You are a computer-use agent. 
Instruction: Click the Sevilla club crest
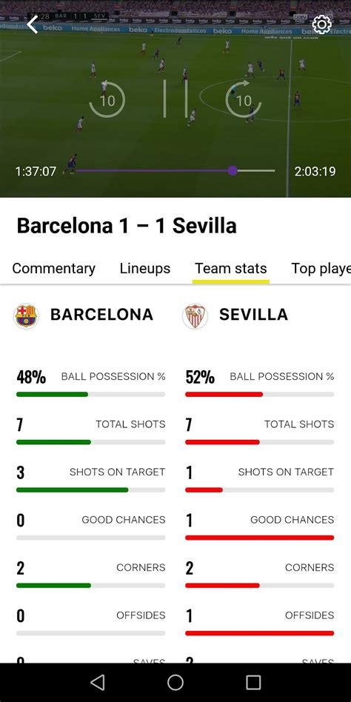[x=195, y=316]
